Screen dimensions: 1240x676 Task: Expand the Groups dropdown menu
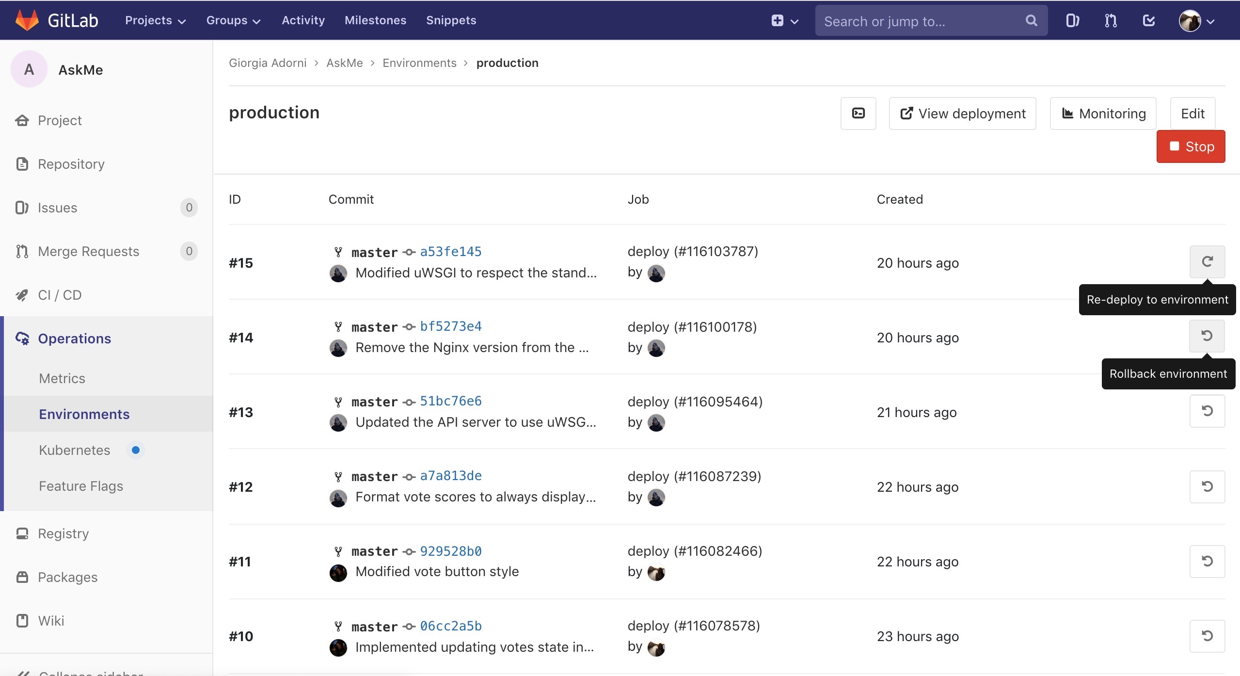tap(233, 20)
